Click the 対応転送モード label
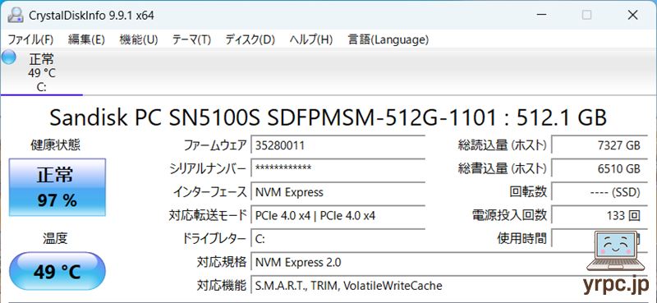The image size is (657, 303). [x=208, y=216]
